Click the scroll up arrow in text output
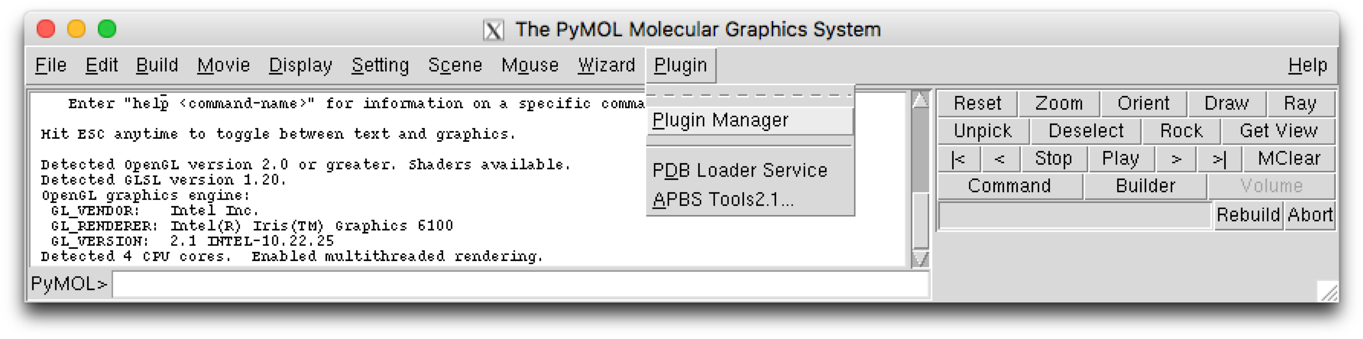Viewport: 1363px width, 339px height. [920, 100]
